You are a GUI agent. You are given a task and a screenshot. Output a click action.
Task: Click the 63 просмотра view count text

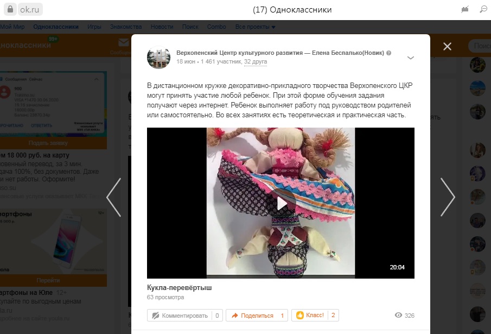pyautogui.click(x=165, y=297)
